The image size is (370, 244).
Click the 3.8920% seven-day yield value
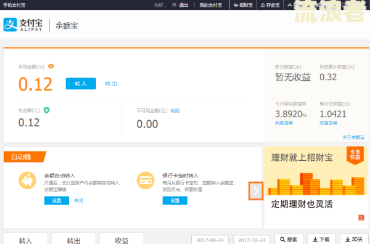[291, 114]
